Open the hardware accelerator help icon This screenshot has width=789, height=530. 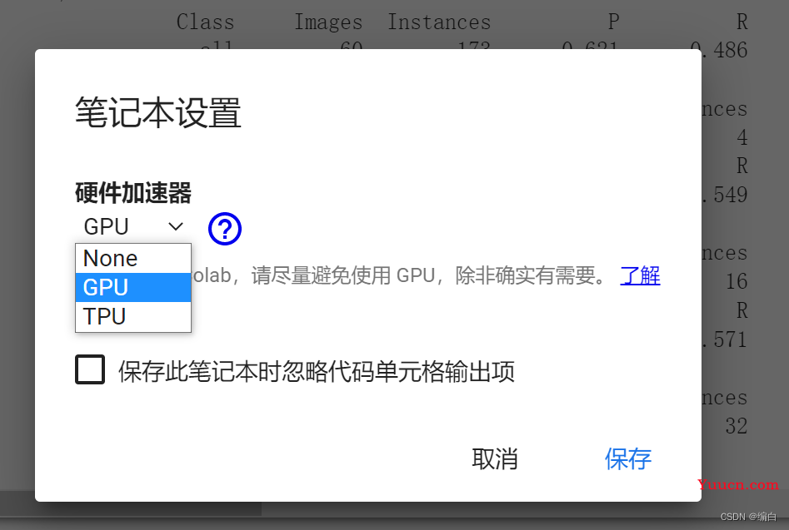pos(224,229)
